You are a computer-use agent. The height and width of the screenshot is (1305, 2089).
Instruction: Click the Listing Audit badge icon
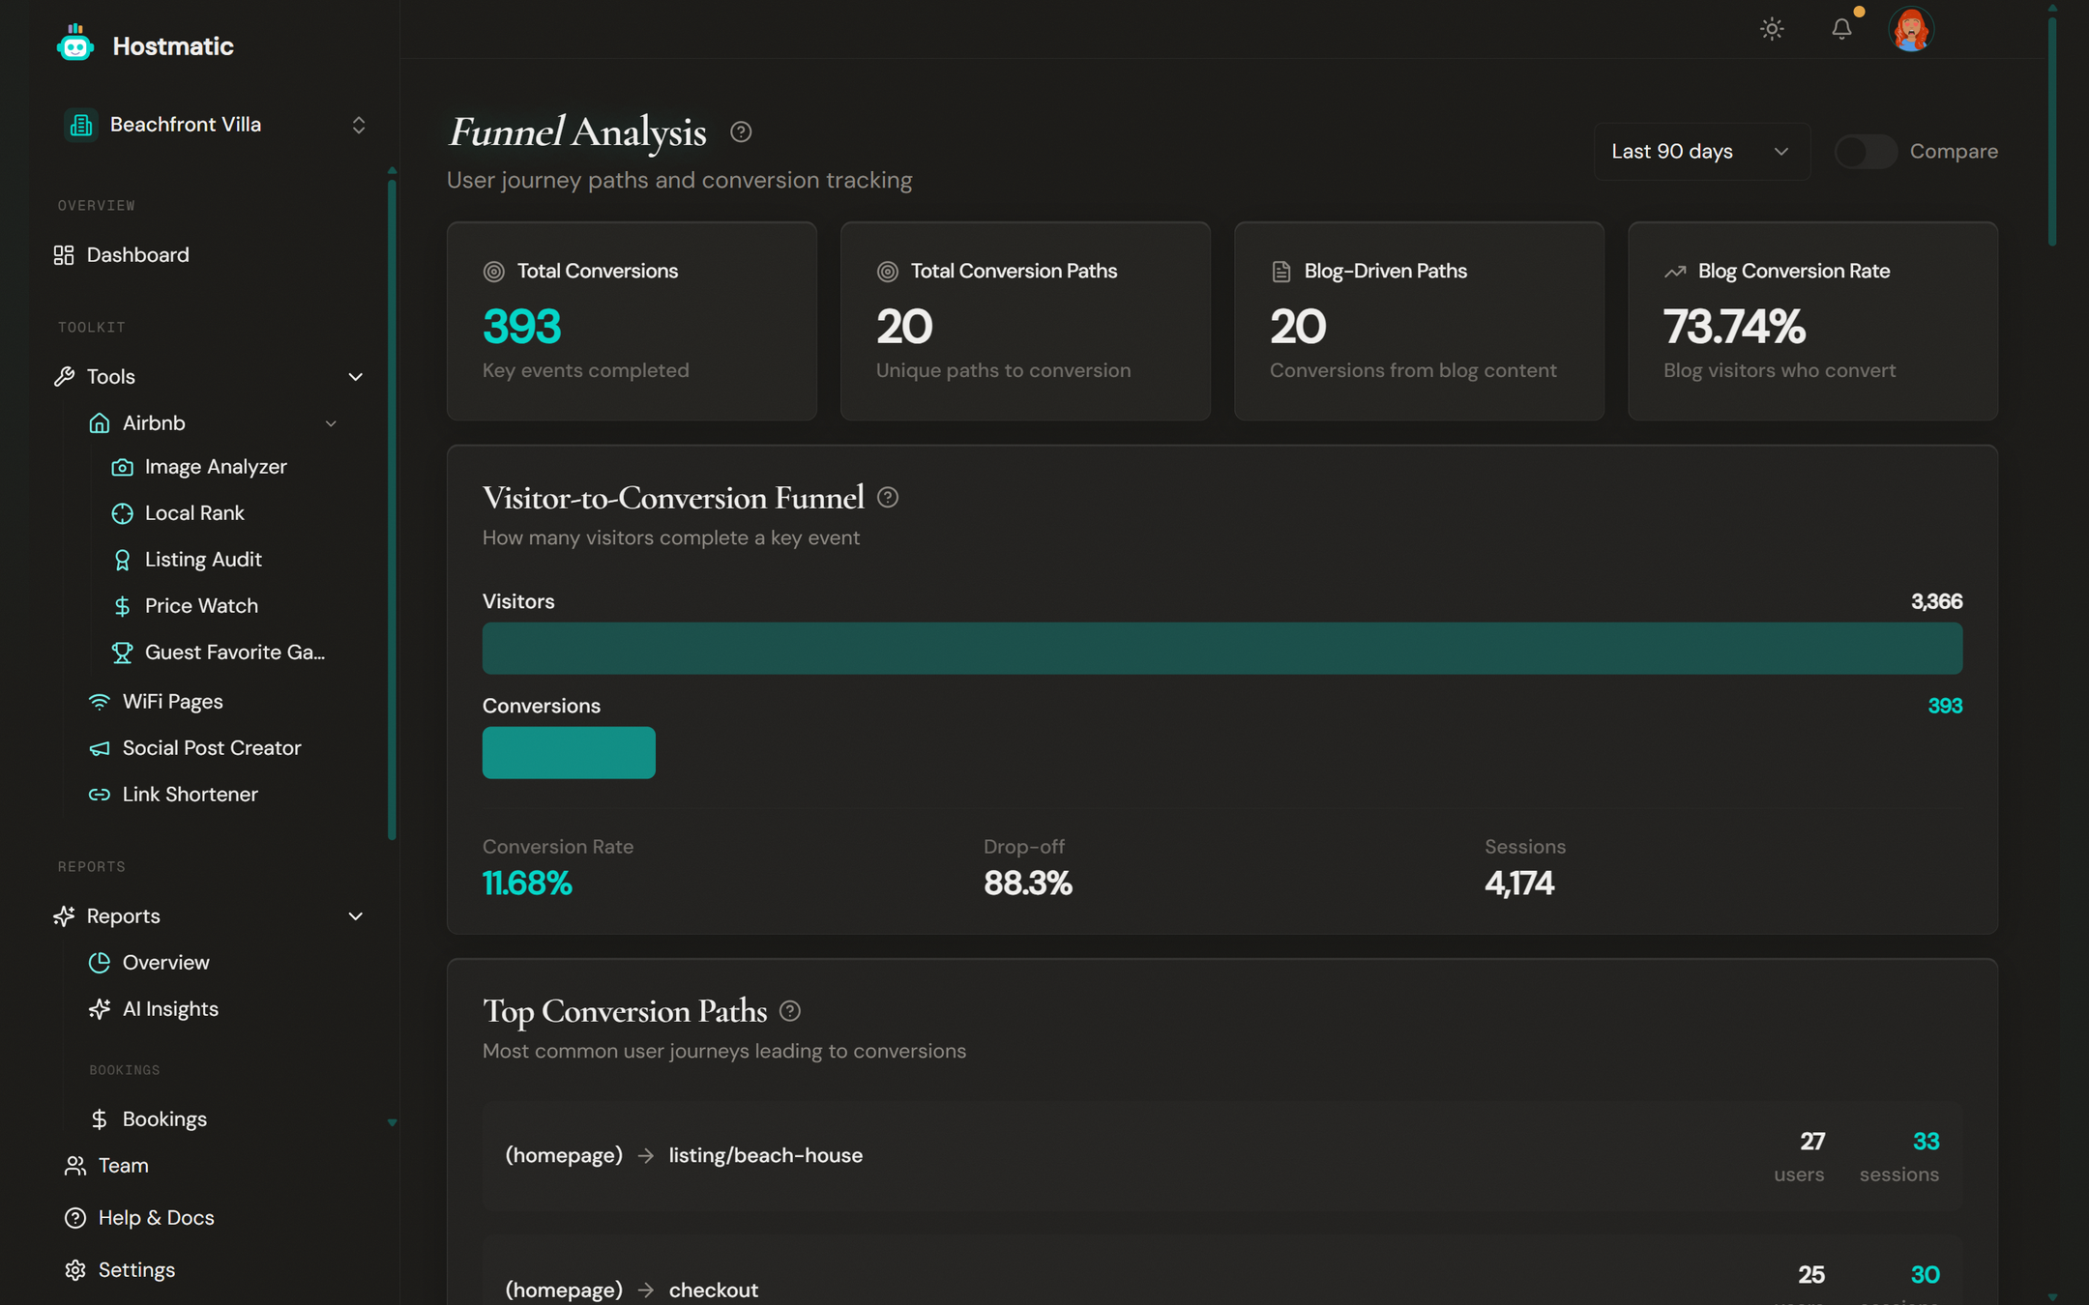[x=123, y=560]
